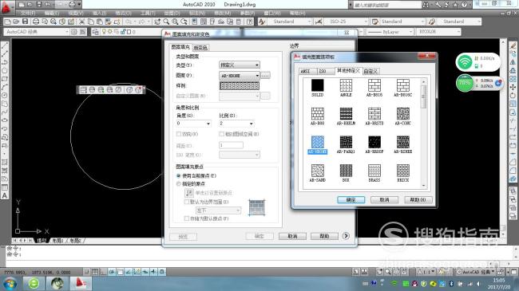Viewport: 519px width, 291px height.
Task: Select the Multiline Text A tool
Action: coord(5,196)
